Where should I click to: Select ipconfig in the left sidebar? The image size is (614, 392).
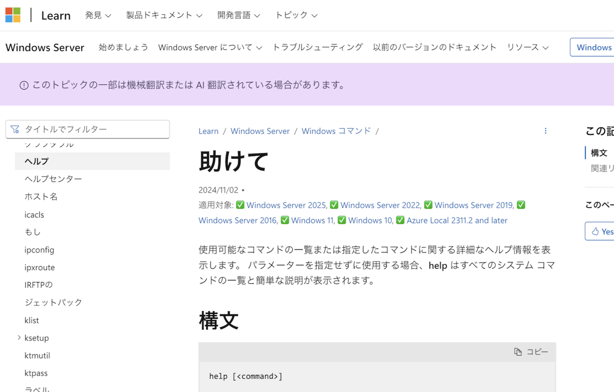39,249
